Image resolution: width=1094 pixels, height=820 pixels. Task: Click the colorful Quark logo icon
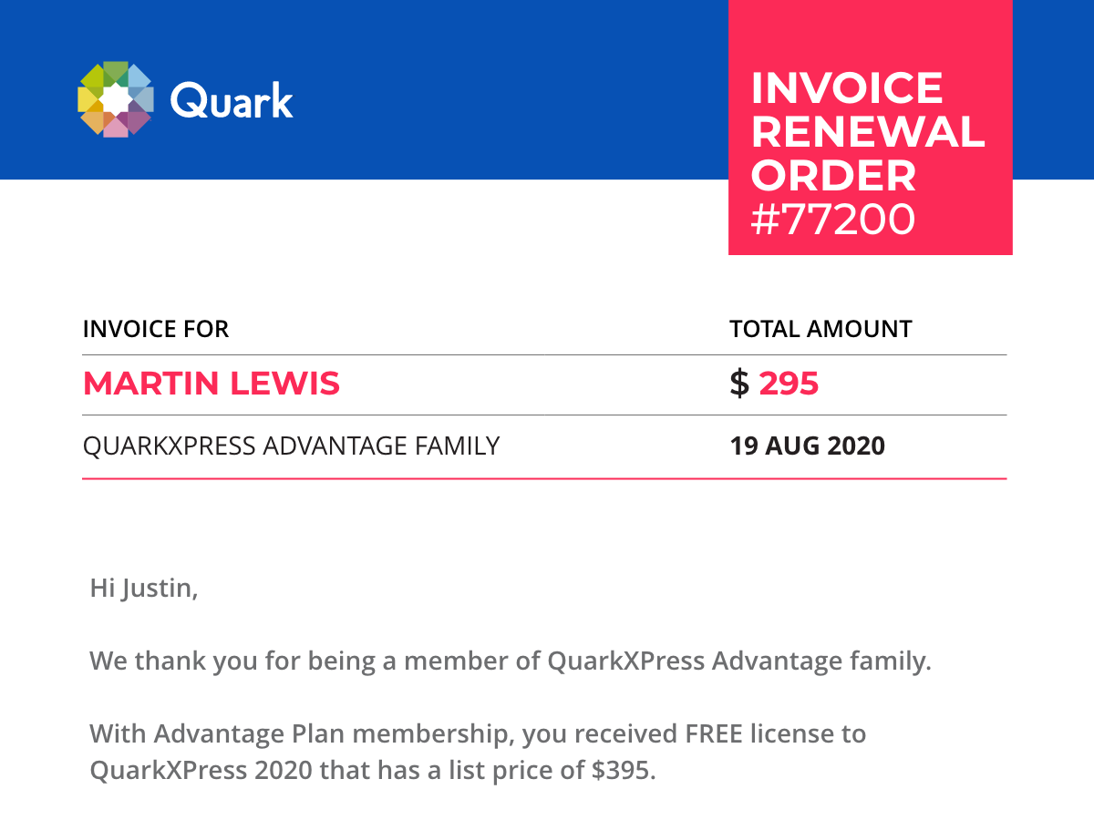pyautogui.click(x=114, y=99)
